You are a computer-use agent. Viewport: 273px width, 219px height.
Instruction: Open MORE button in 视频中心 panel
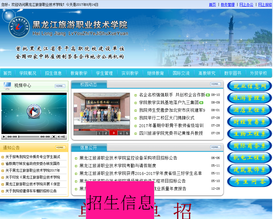tap(60, 86)
